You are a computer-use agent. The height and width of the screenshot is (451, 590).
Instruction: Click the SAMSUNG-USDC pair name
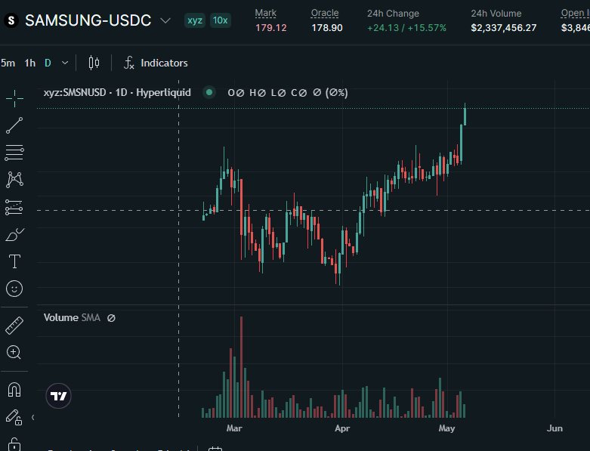click(x=88, y=20)
